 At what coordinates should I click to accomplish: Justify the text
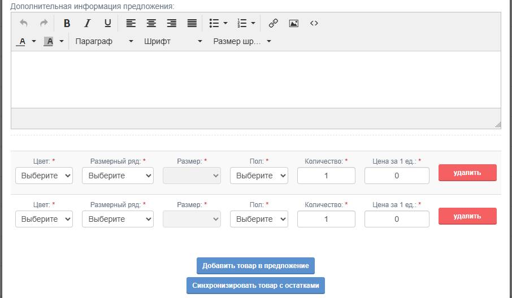tap(192, 23)
